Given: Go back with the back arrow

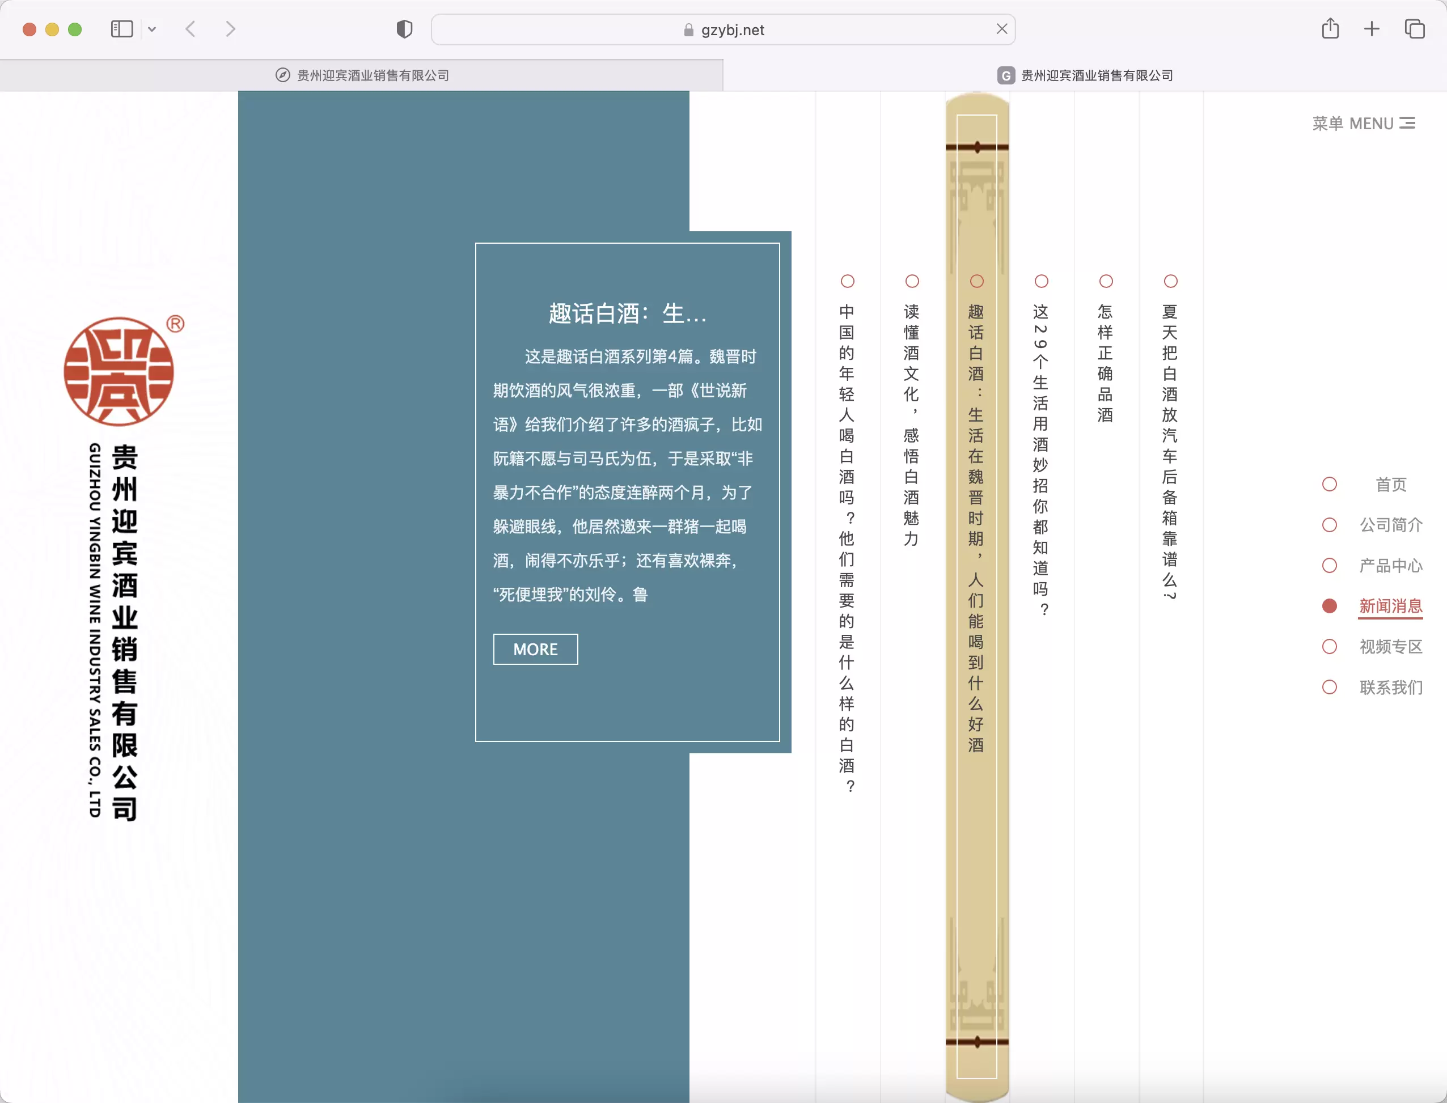Looking at the screenshot, I should tap(191, 29).
